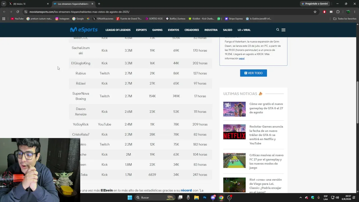Open the Eventos menu item
359x202 pixels.
[x=173, y=30]
